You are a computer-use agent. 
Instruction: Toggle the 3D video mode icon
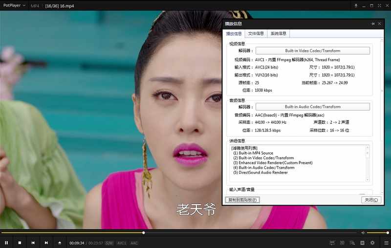[x=342, y=243]
